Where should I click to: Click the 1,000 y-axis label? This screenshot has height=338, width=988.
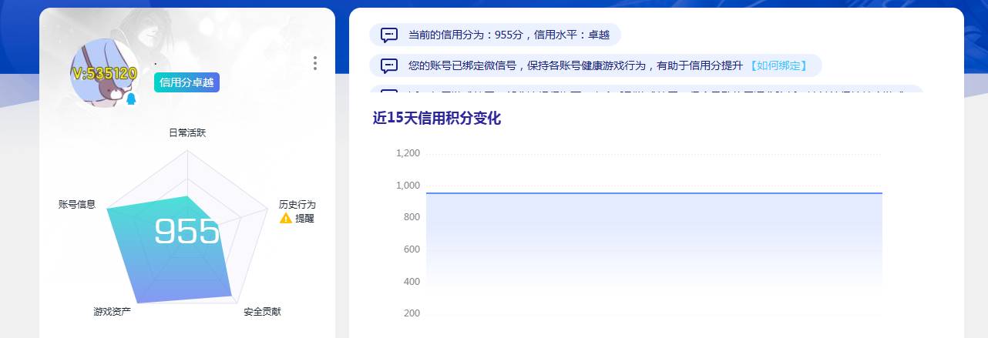408,186
